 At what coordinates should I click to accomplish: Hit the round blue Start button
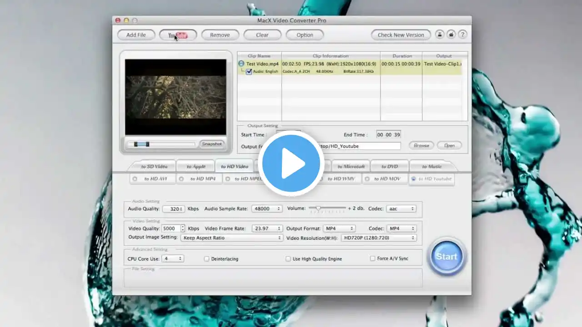447,257
